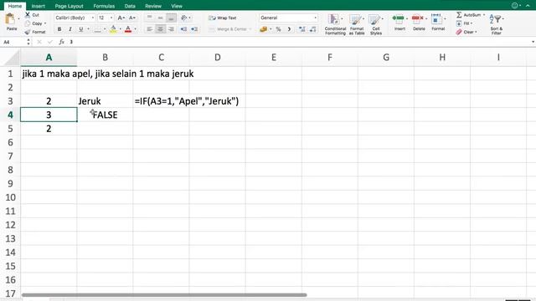Select cell with FALSE
Screen dimensions: 536x301
tap(105, 115)
